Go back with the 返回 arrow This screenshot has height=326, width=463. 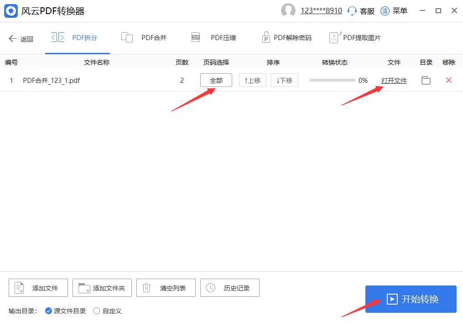pyautogui.click(x=12, y=38)
